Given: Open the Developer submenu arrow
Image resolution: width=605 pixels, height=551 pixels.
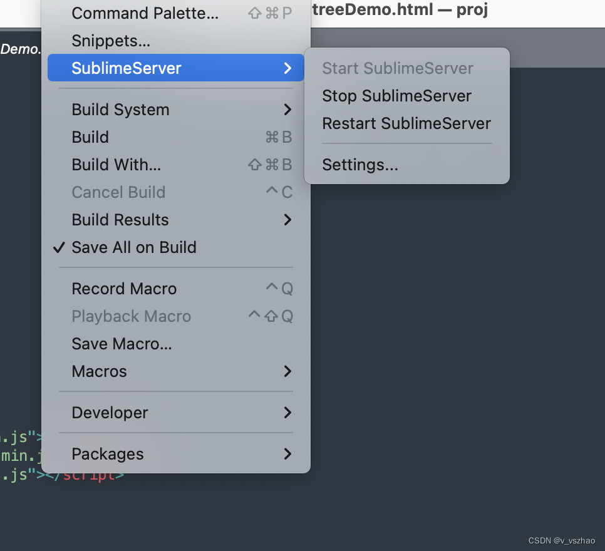Looking at the screenshot, I should tap(287, 413).
